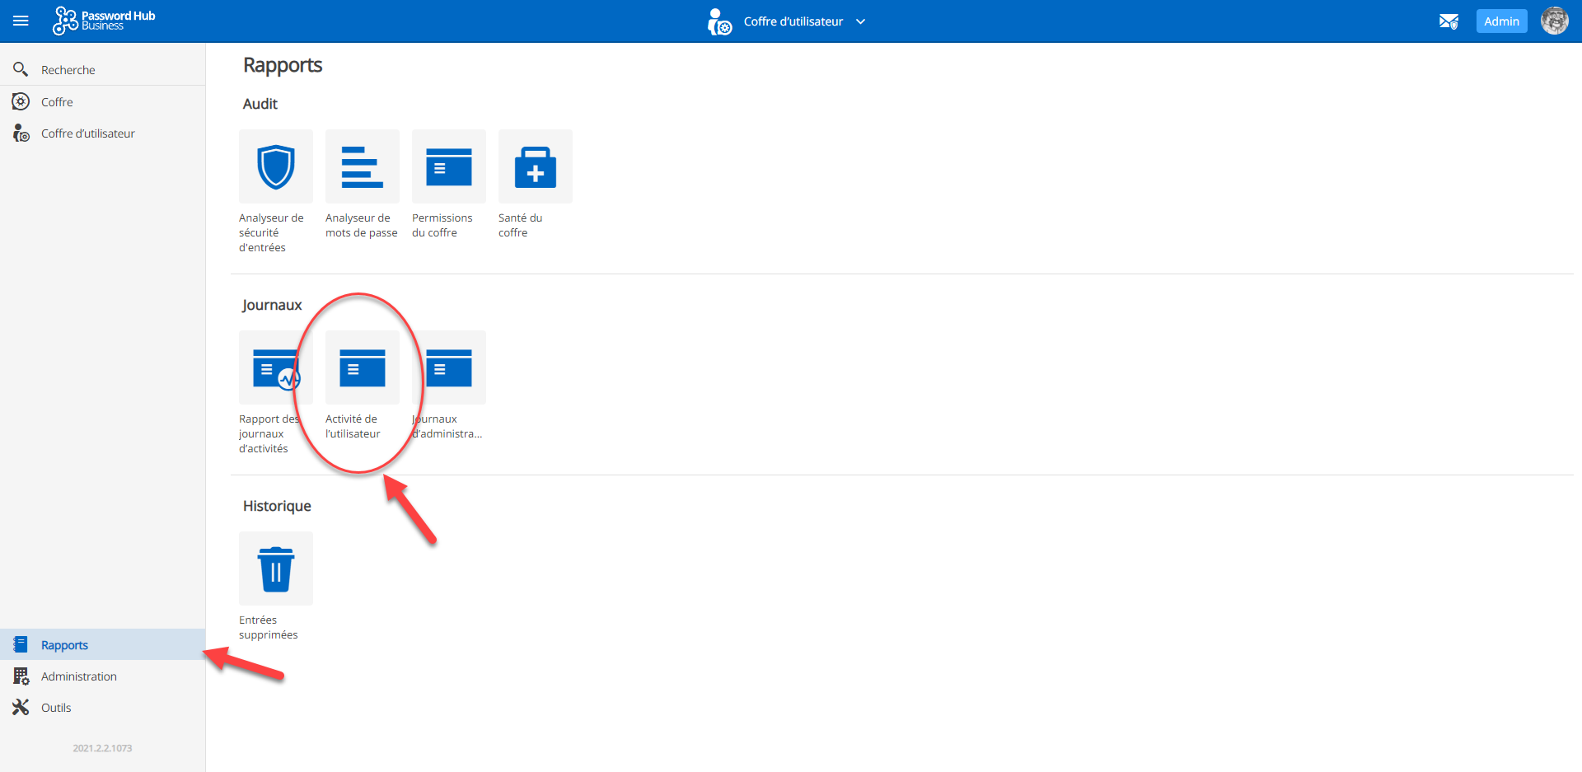This screenshot has width=1582, height=772.
Task: Expand the Coffre d'utilisateur dropdown chevron
Action: (860, 21)
